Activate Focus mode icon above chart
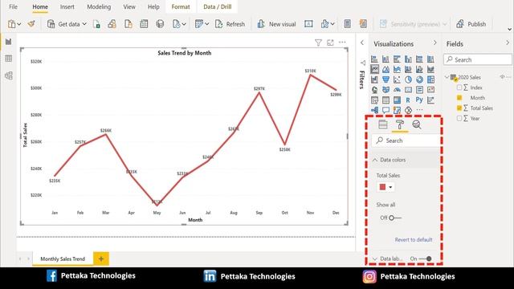This screenshot has height=289, width=514. [330, 43]
